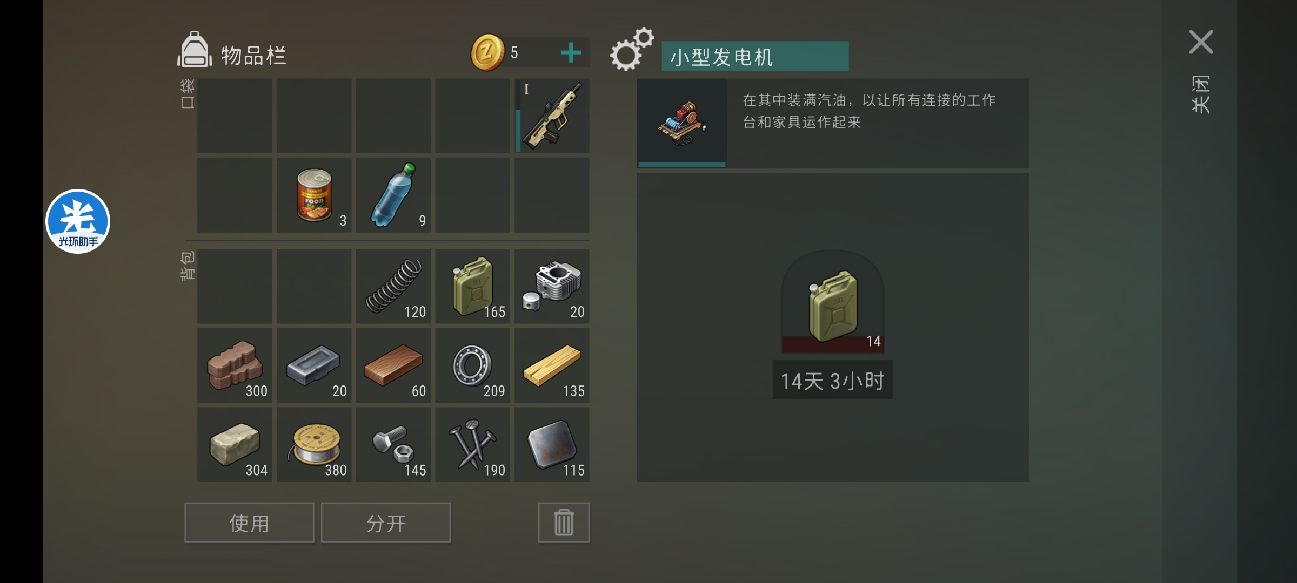1297x583 pixels.
Task: Add coins with the plus icon
Action: pyautogui.click(x=571, y=53)
